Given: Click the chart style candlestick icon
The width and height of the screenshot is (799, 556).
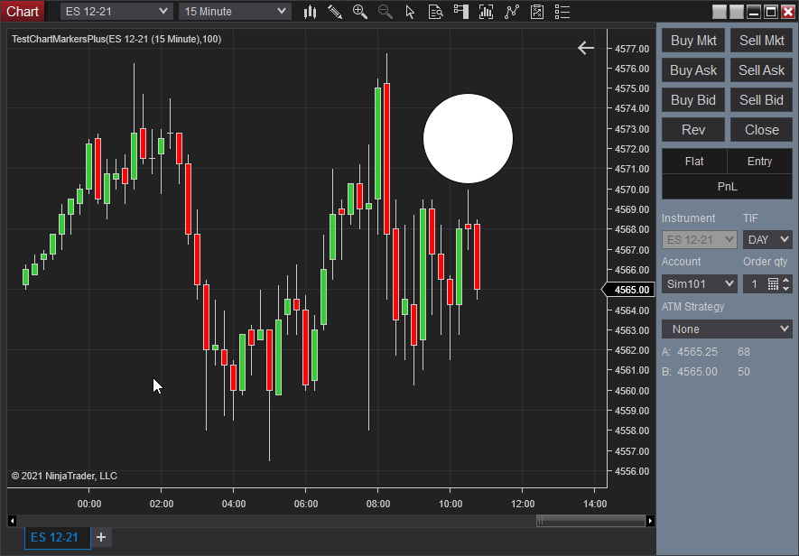Looking at the screenshot, I should (310, 12).
